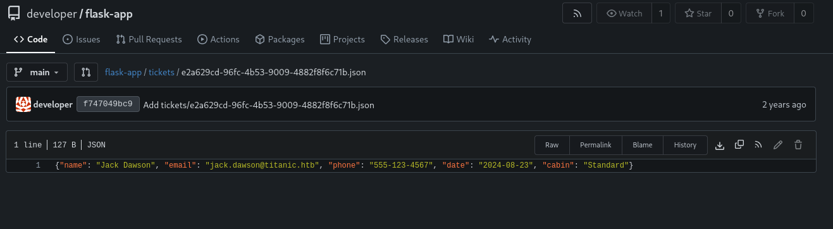Viewport: 833px width, 229px height.
Task: Open the developer owner link in header
Action: pos(51,14)
